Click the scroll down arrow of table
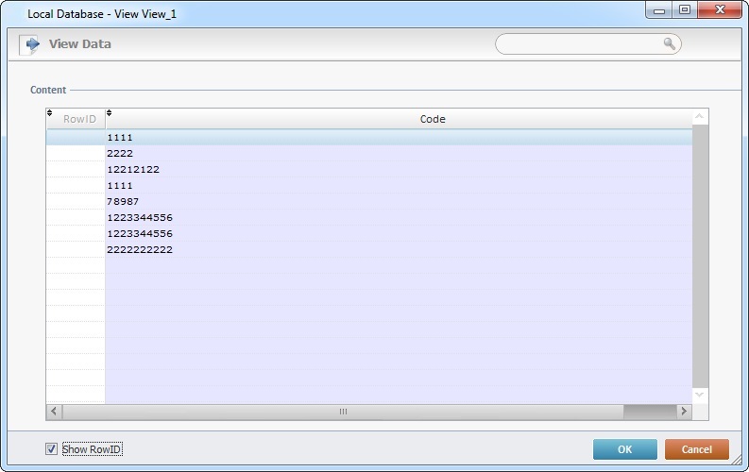Screen dimensions: 749x472 pos(700,395)
